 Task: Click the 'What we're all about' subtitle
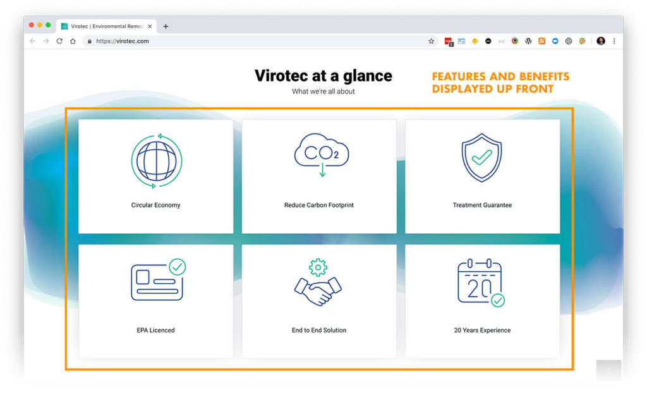point(323,92)
